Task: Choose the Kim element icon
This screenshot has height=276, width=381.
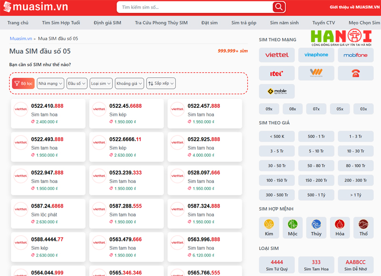Action: point(269,227)
